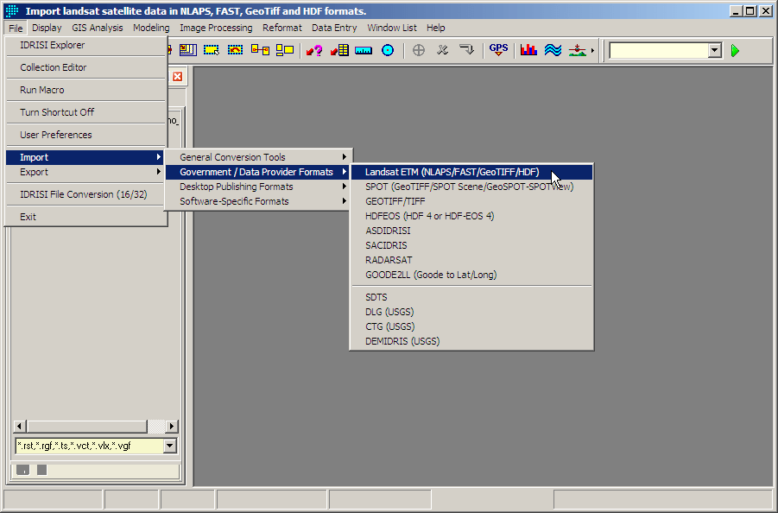Click the grey crossed tools icon

point(442,50)
